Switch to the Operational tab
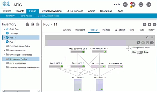Image resolution: width=157 pixels, height=92 pixels. 120,30
